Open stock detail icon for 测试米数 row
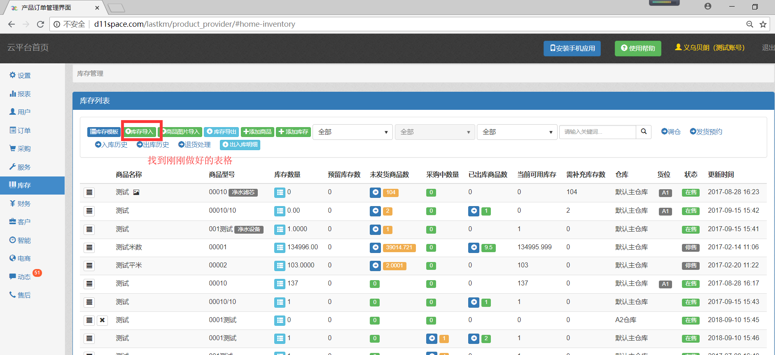 point(280,248)
